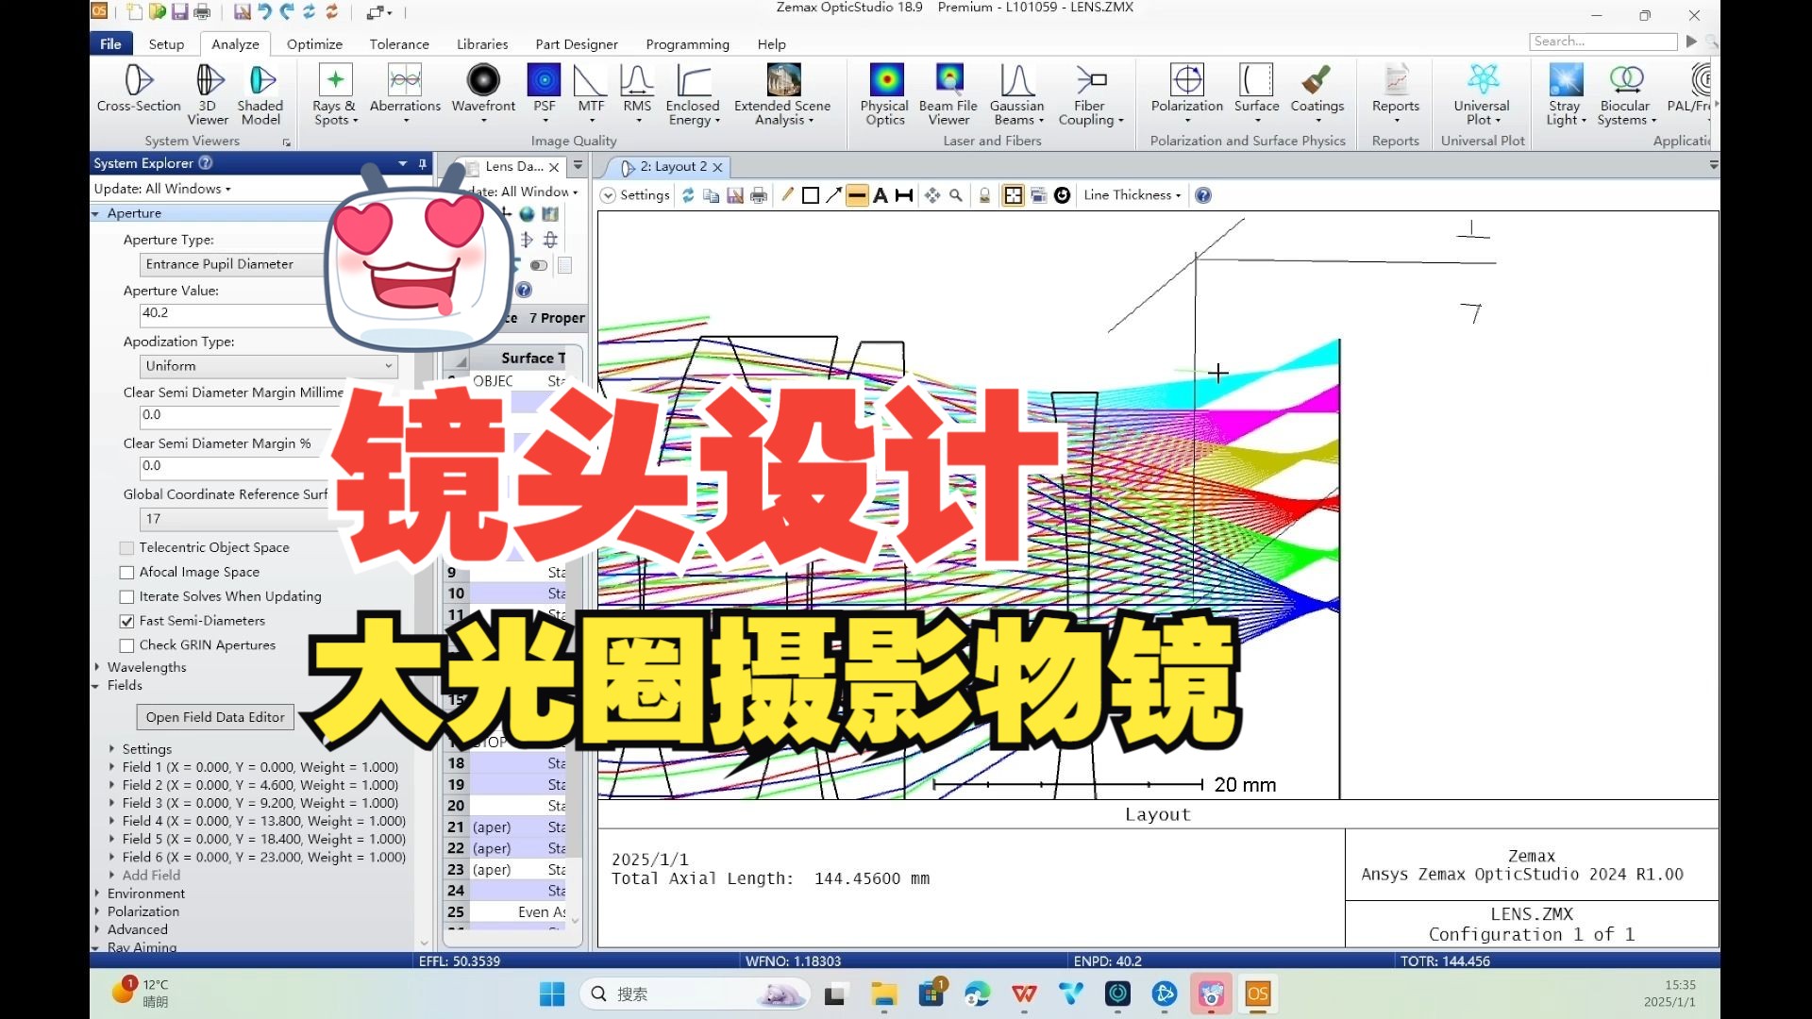Screen dimensions: 1812x1019
Task: Launch the Physical Optics tool
Action: (x=884, y=92)
